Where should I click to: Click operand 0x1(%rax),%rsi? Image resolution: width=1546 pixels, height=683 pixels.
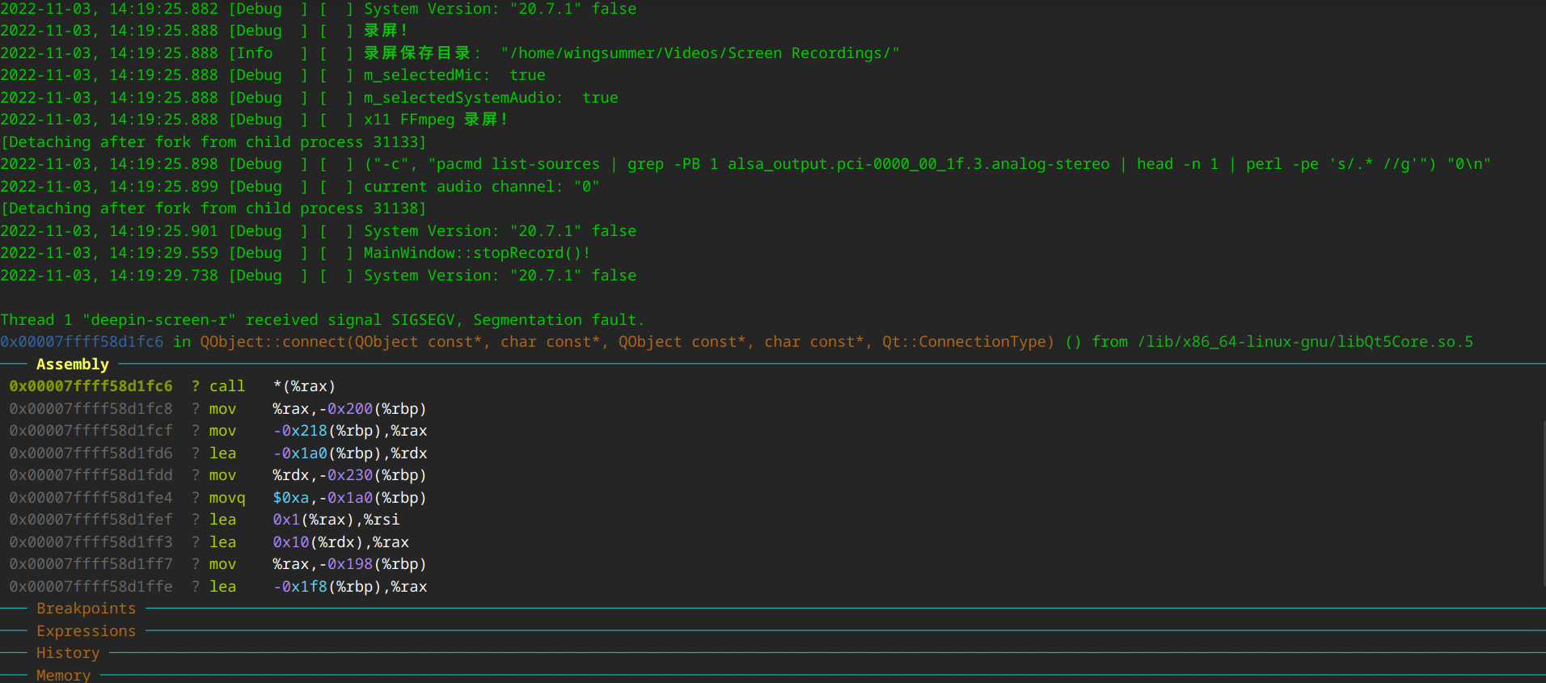click(336, 520)
